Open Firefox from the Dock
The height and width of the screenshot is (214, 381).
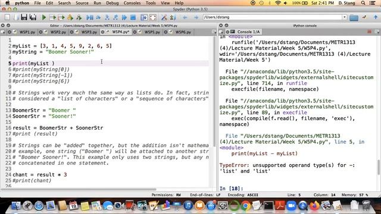tap(314, 206)
